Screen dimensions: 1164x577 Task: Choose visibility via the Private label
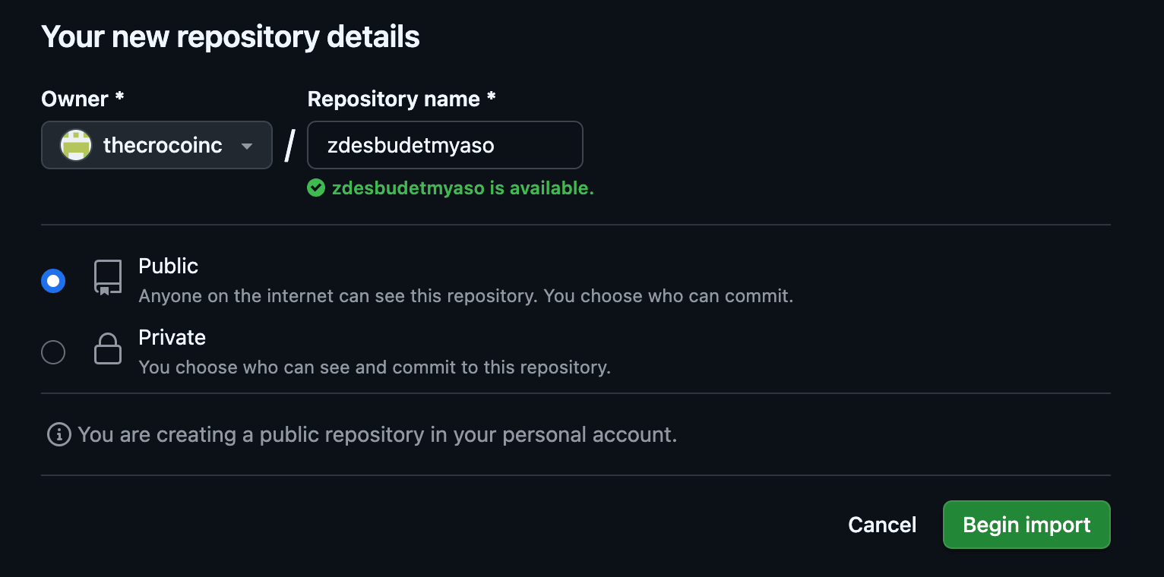[x=172, y=337]
